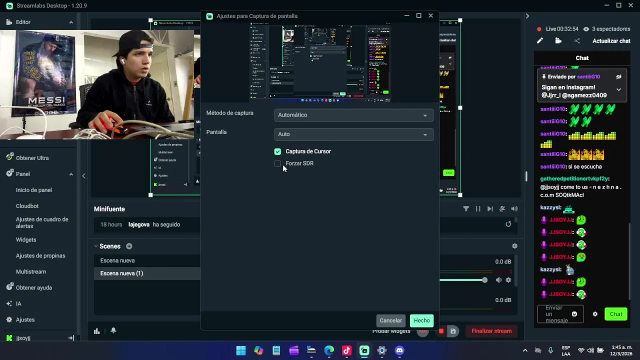Image resolution: width=640 pixels, height=360 pixels.
Task: Open Microsoft Edge from taskbar
Action: (329, 350)
